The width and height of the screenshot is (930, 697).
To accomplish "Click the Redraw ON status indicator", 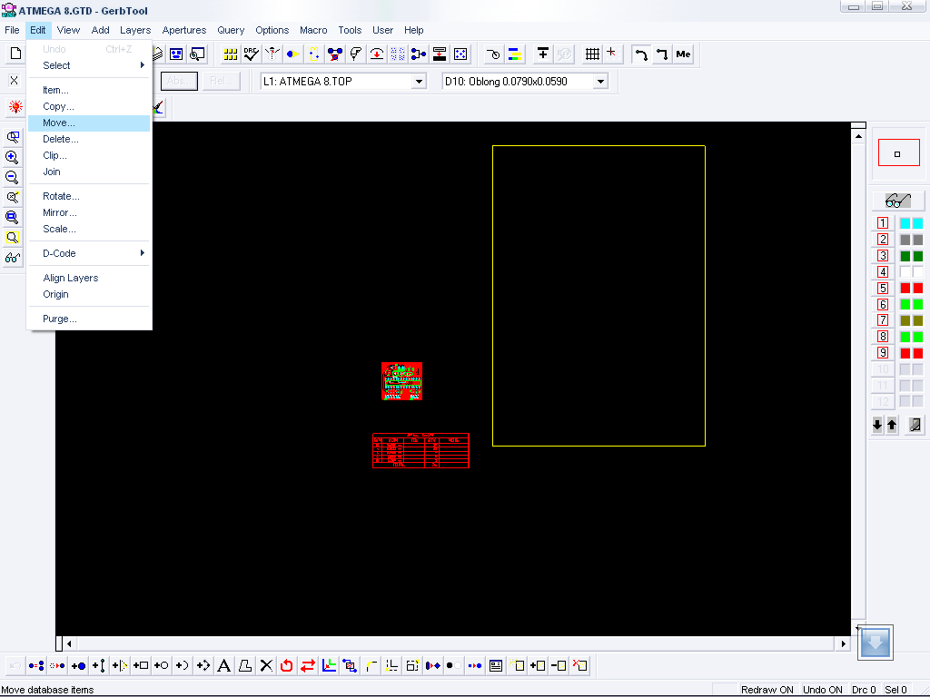I will click(x=767, y=690).
